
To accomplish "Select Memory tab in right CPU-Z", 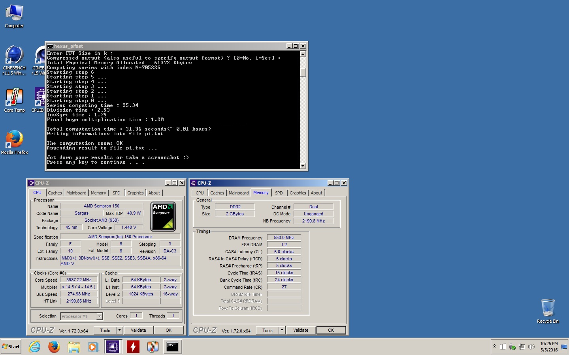I will pos(261,192).
